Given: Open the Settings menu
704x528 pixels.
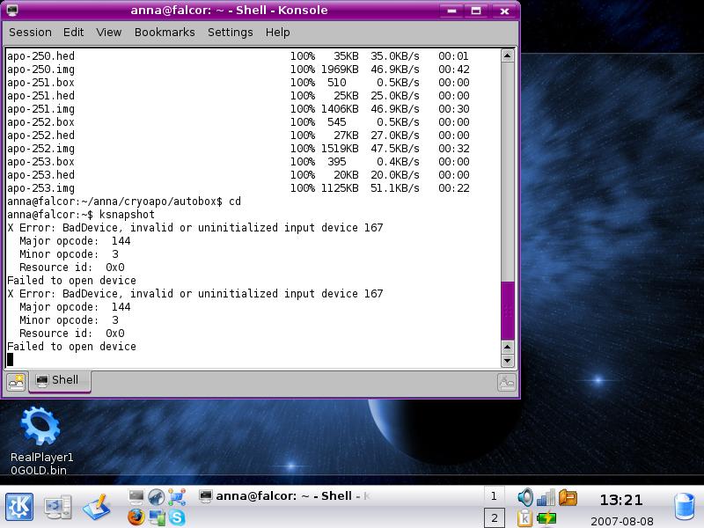Looking at the screenshot, I should 230,32.
